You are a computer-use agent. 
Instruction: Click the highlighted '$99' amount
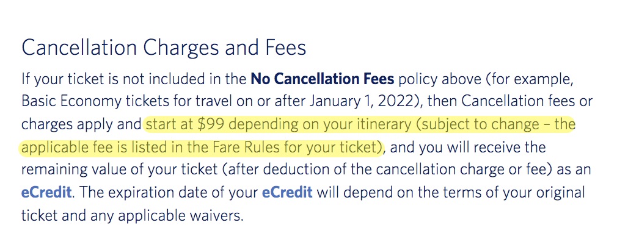[211, 124]
